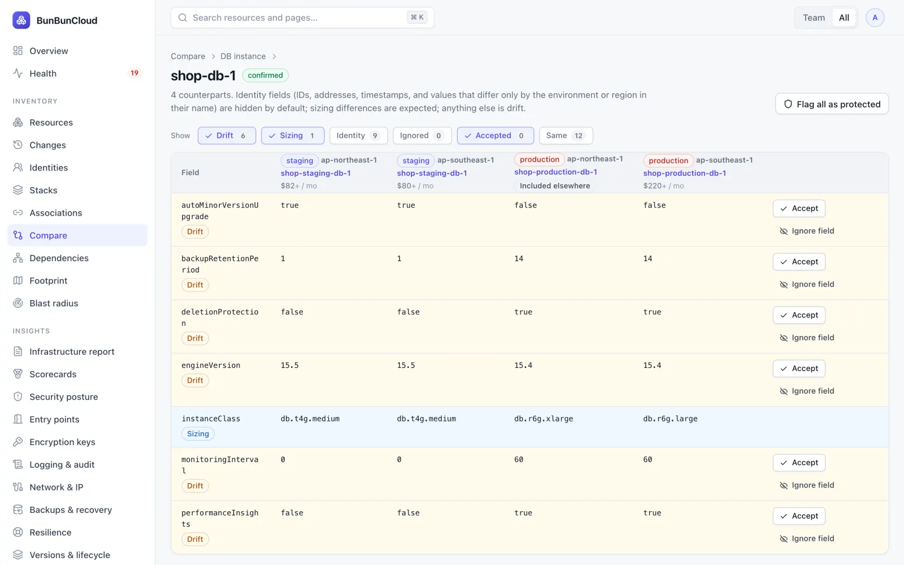Enable the Ignored filter chip
Image resolution: width=904 pixels, height=565 pixels.
point(422,136)
